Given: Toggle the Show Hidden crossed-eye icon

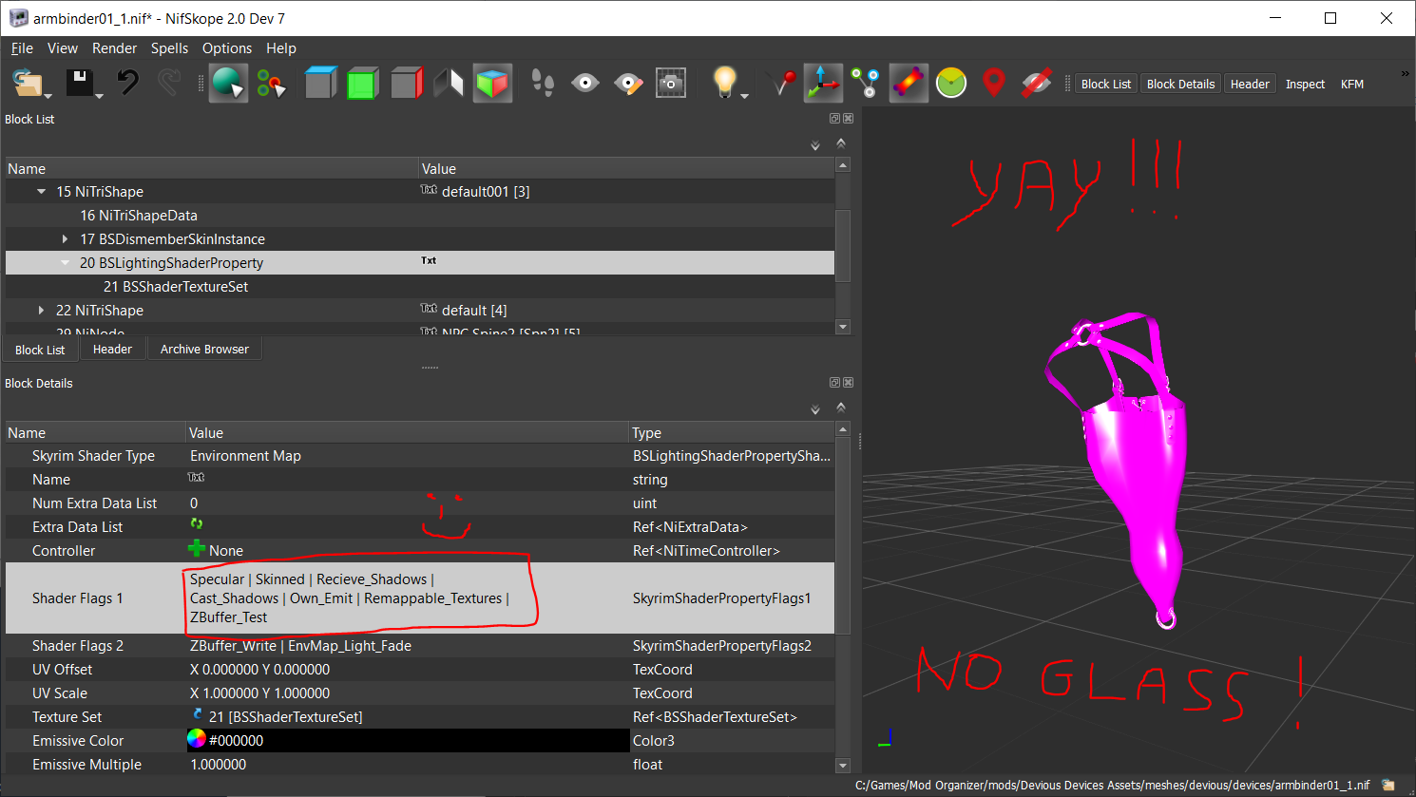Looking at the screenshot, I should pos(1037,84).
